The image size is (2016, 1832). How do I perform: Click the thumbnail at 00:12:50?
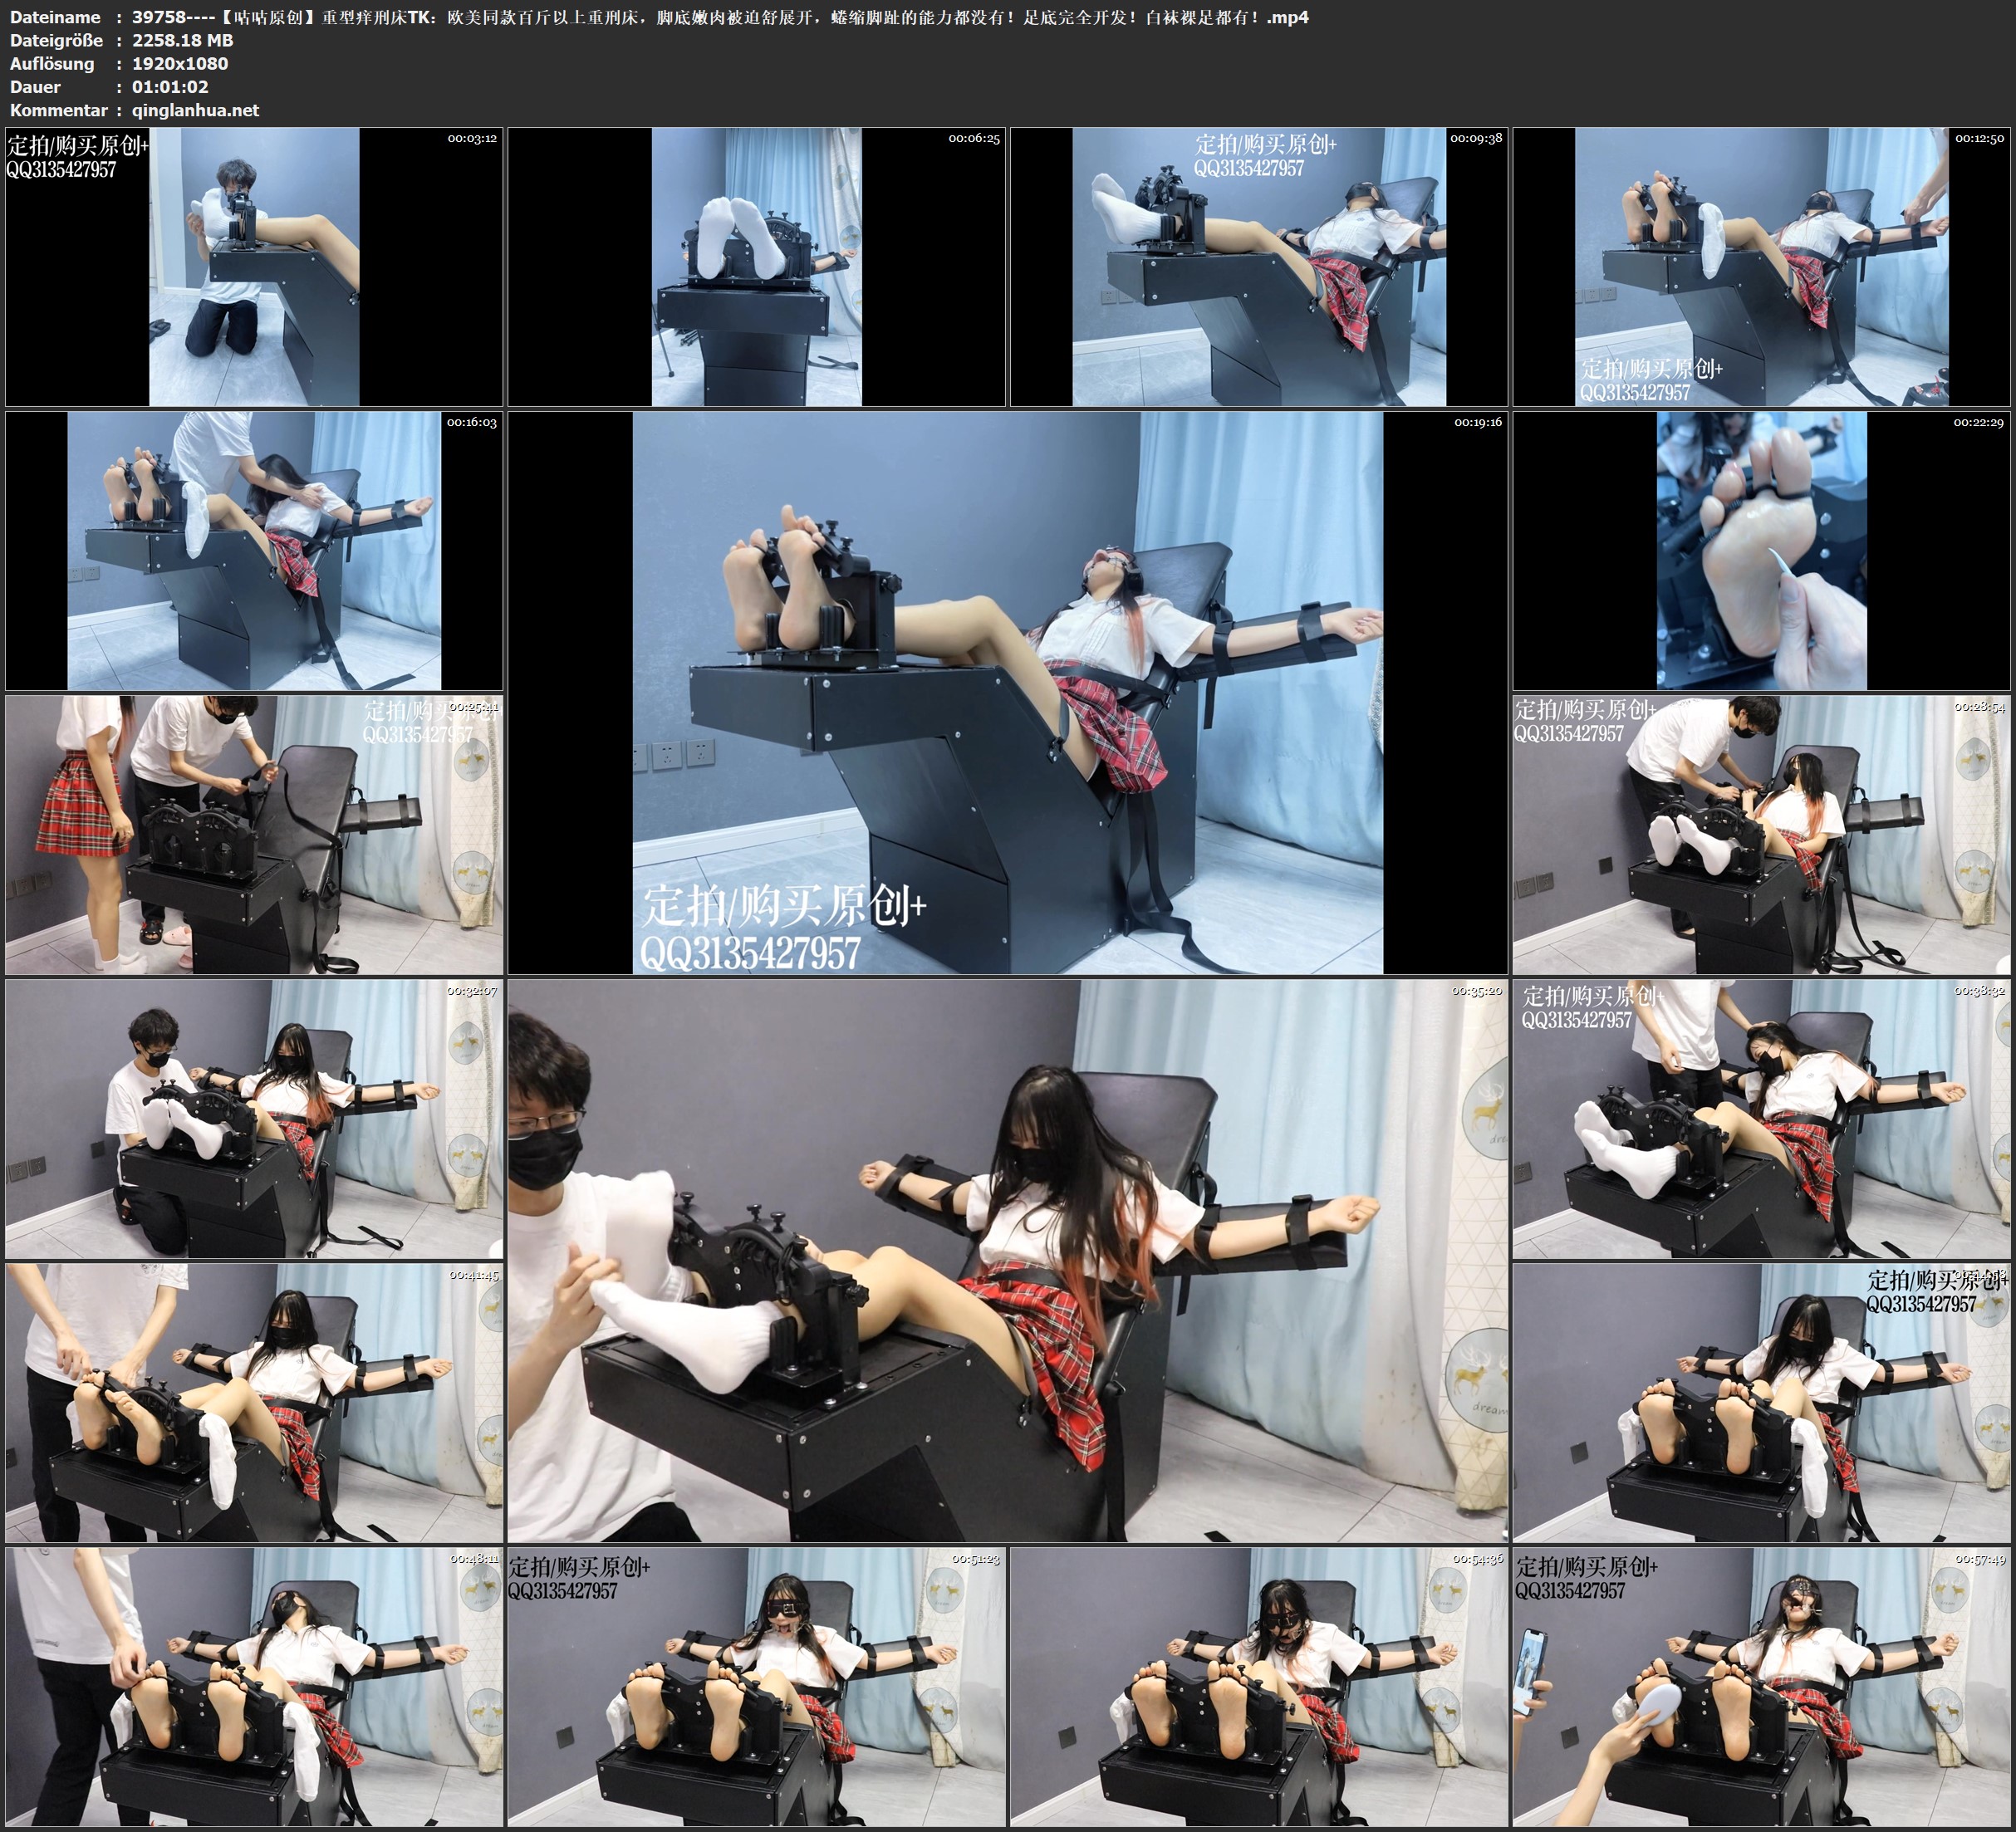pyautogui.click(x=1761, y=267)
